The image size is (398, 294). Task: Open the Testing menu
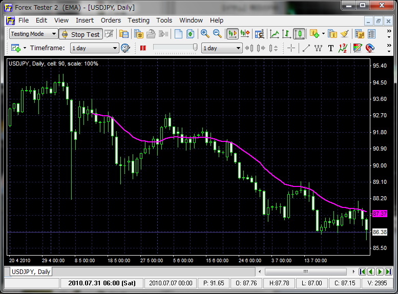(139, 20)
